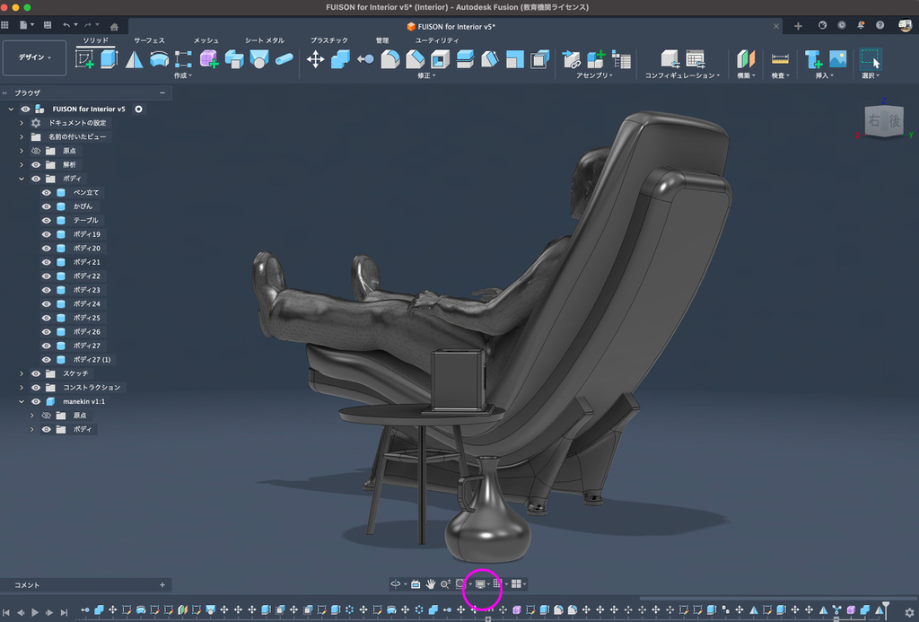The image size is (919, 622).
Task: Hide the テーブル body
Action: pyautogui.click(x=47, y=220)
